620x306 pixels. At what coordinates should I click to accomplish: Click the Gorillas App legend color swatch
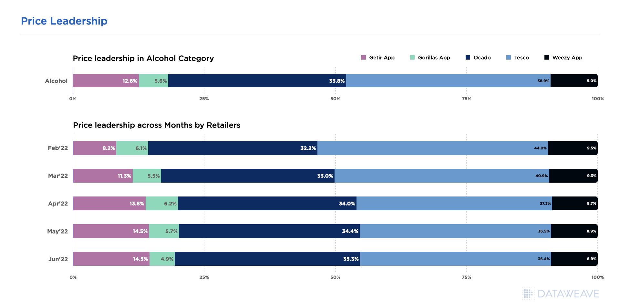coord(412,58)
